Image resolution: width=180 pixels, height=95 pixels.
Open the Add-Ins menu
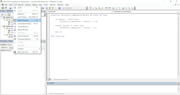click(52, 5)
